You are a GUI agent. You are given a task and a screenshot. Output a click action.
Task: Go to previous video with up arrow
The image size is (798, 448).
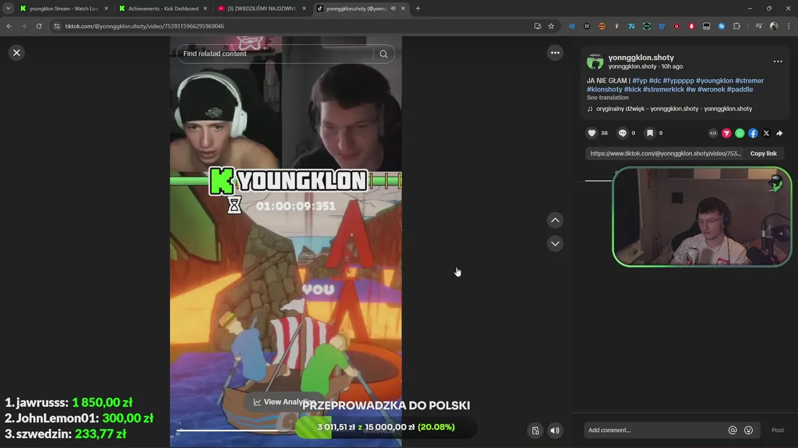pyautogui.click(x=555, y=220)
